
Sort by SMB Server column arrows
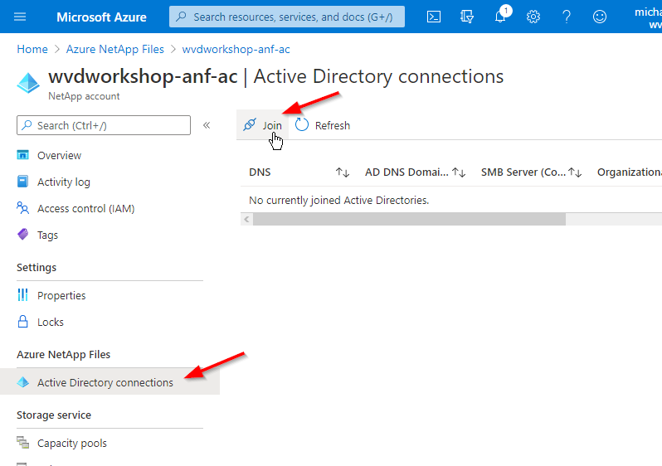(575, 172)
